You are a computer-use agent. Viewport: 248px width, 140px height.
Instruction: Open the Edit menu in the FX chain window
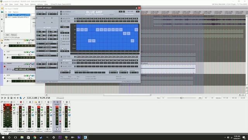pos(10,12)
